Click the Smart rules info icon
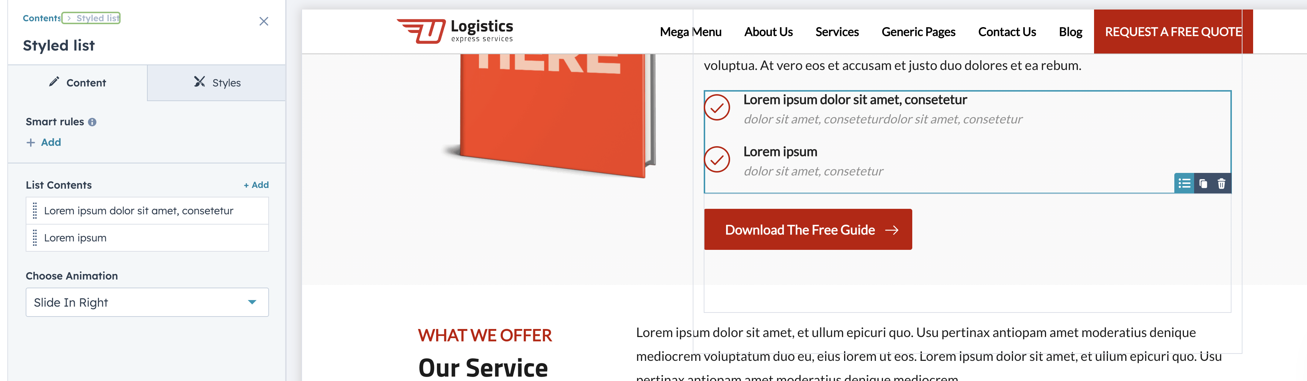Screen dimensions: 1307x381 92,122
